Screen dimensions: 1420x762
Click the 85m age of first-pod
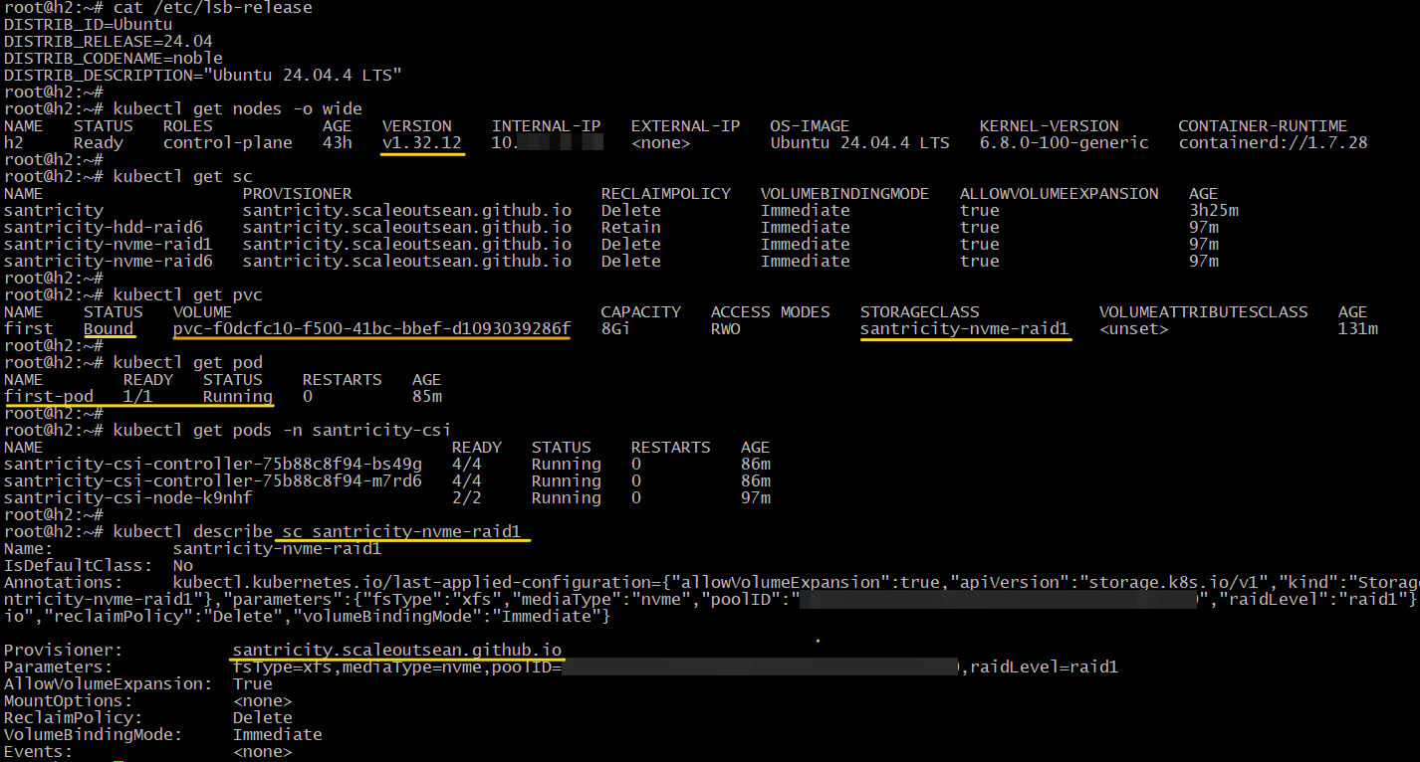point(427,397)
